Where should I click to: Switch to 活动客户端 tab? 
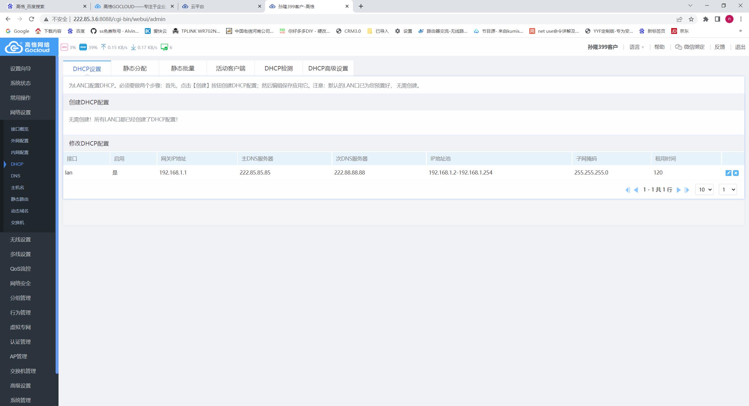click(231, 68)
